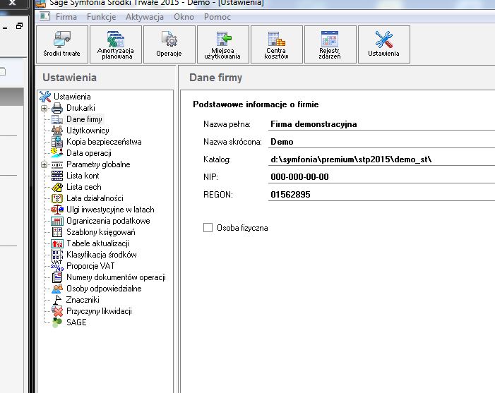This screenshot has width=495, height=393.
Task: Open Miejsca użytkowania from the toolbar
Action: (x=223, y=44)
